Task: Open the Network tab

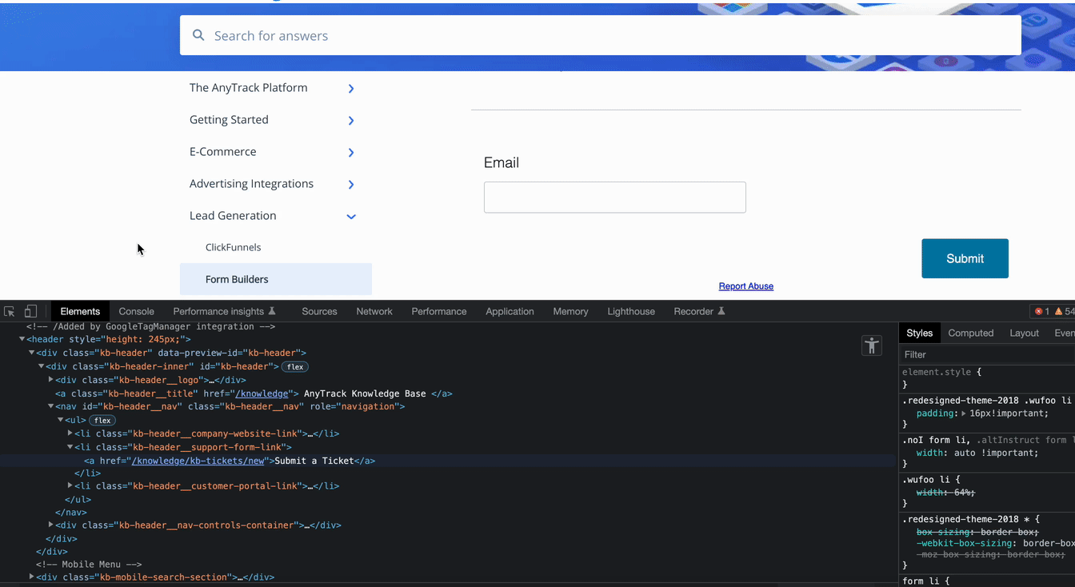Action: coord(374,311)
